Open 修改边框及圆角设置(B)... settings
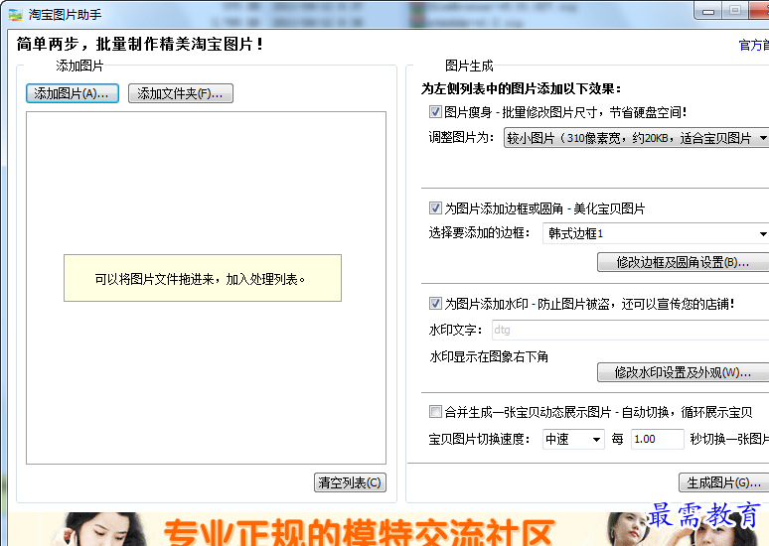 pyautogui.click(x=683, y=262)
